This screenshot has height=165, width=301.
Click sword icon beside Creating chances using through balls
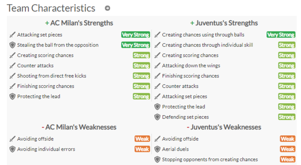coord(157,35)
